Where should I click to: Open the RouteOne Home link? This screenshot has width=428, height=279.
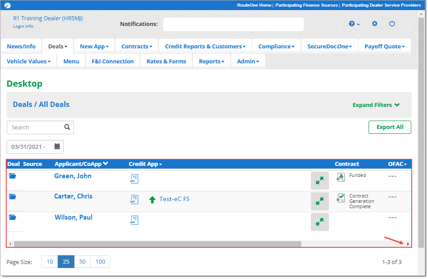[x=254, y=5]
